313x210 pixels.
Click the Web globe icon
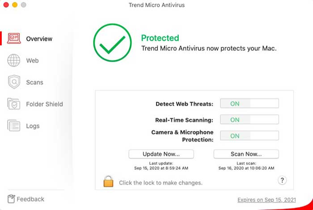[x=14, y=60]
